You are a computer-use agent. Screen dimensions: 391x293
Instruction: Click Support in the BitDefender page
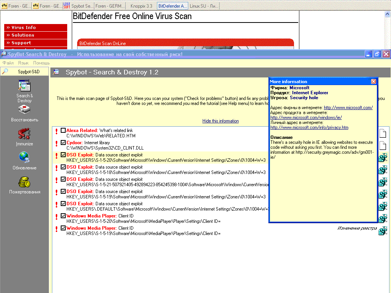pyautogui.click(x=36, y=43)
